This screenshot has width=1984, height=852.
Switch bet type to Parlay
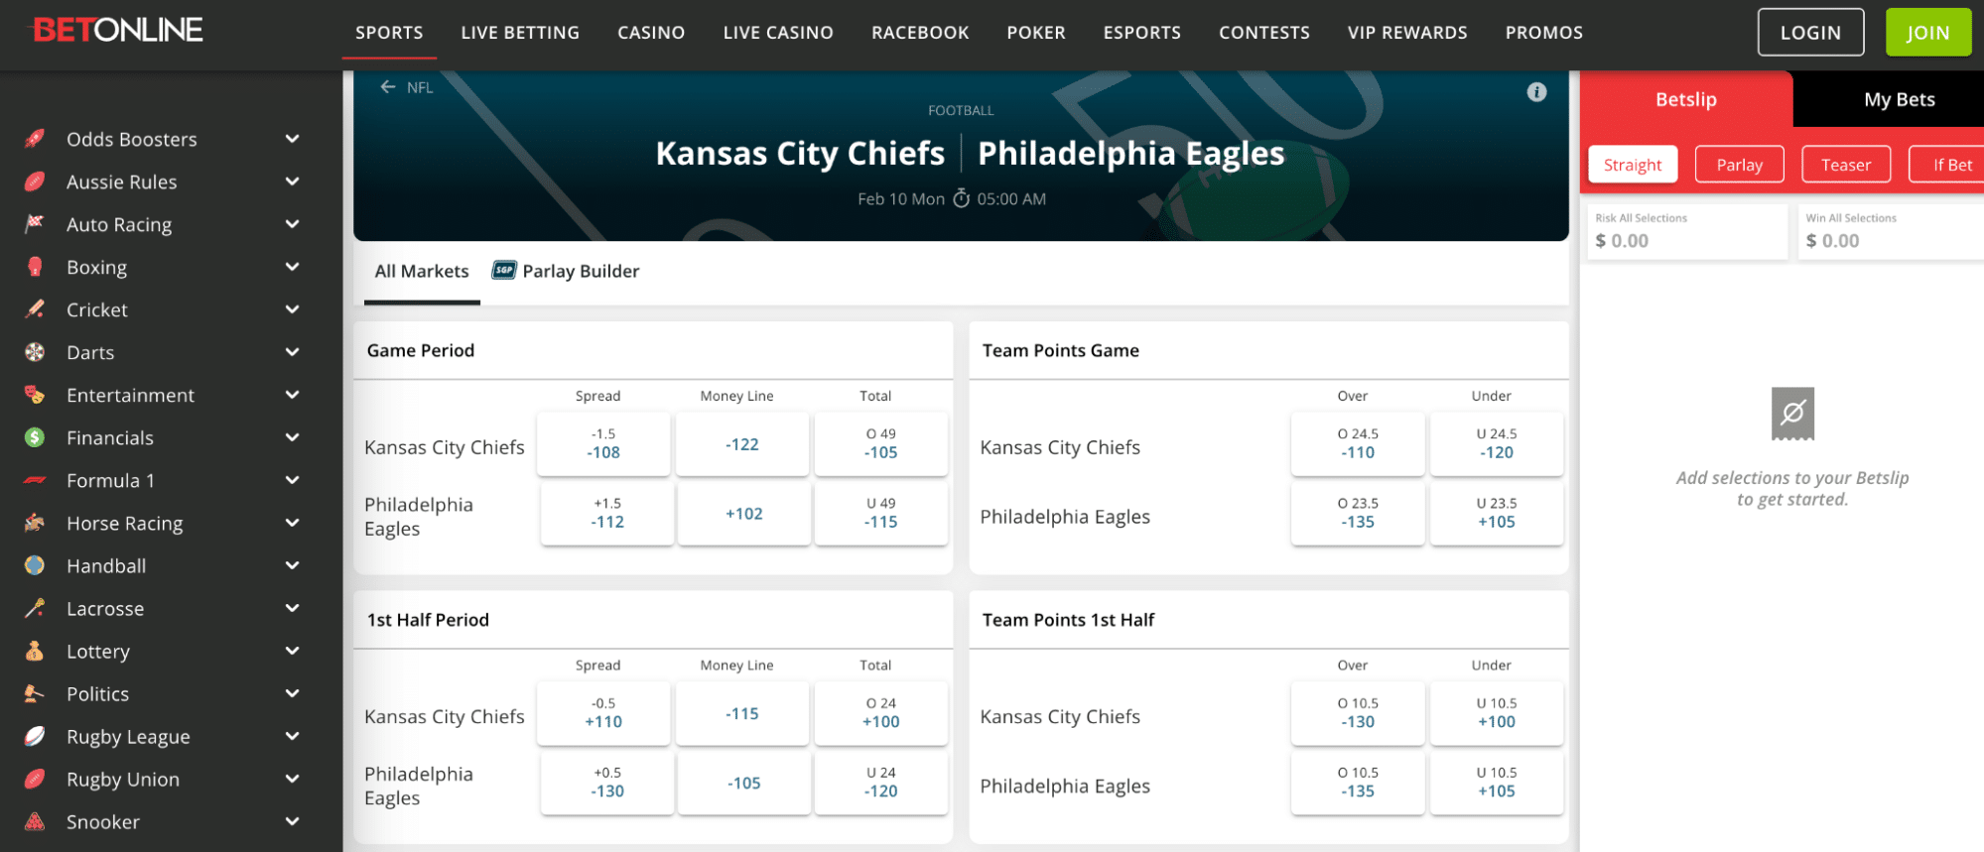click(x=1739, y=165)
